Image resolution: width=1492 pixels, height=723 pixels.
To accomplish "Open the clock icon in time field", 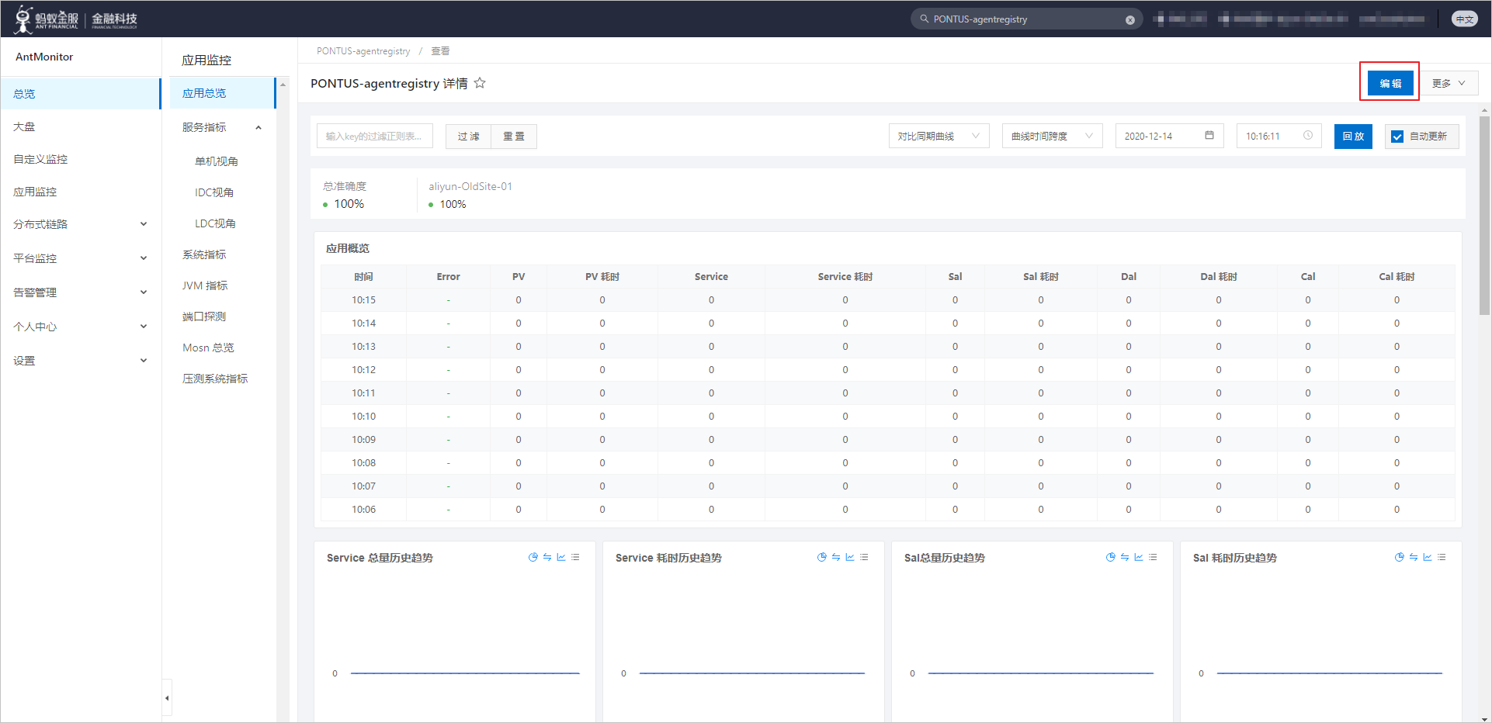I will pos(1308,135).
